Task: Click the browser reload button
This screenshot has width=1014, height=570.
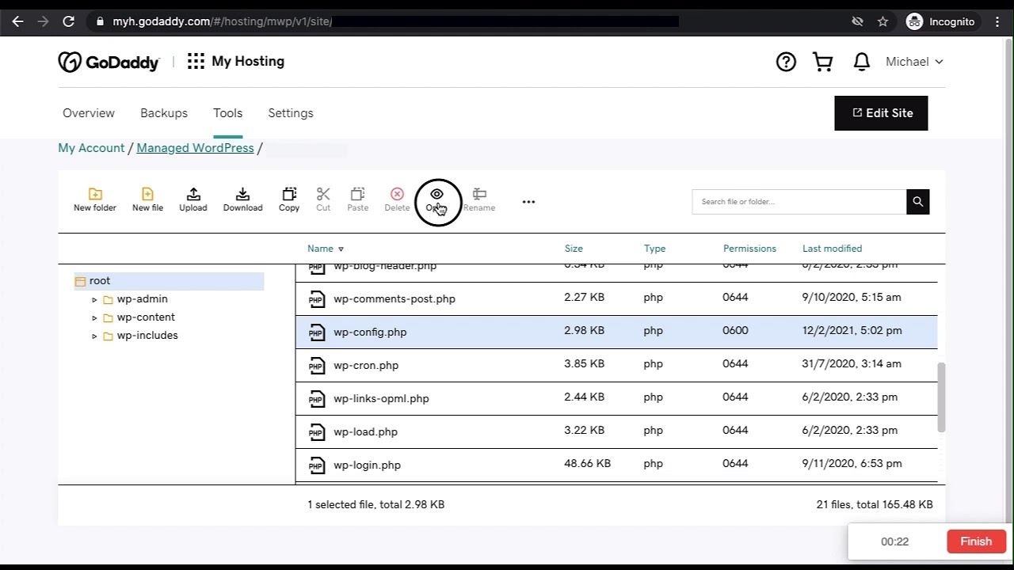Action: (69, 21)
